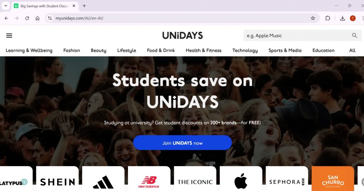Open the Food & Drink category

pyautogui.click(x=161, y=50)
